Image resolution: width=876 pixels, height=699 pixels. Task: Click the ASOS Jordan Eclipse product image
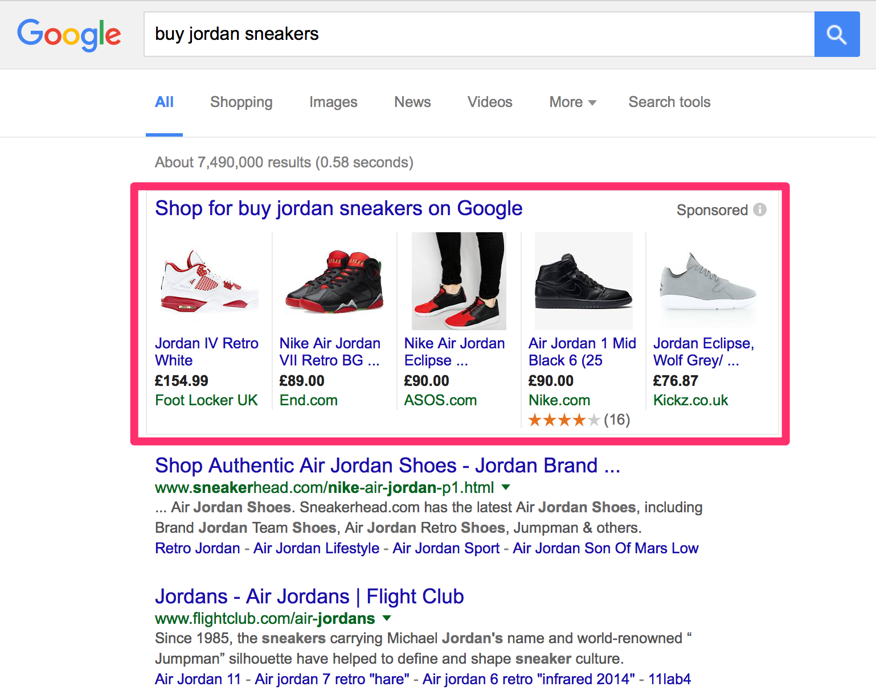[x=459, y=281]
